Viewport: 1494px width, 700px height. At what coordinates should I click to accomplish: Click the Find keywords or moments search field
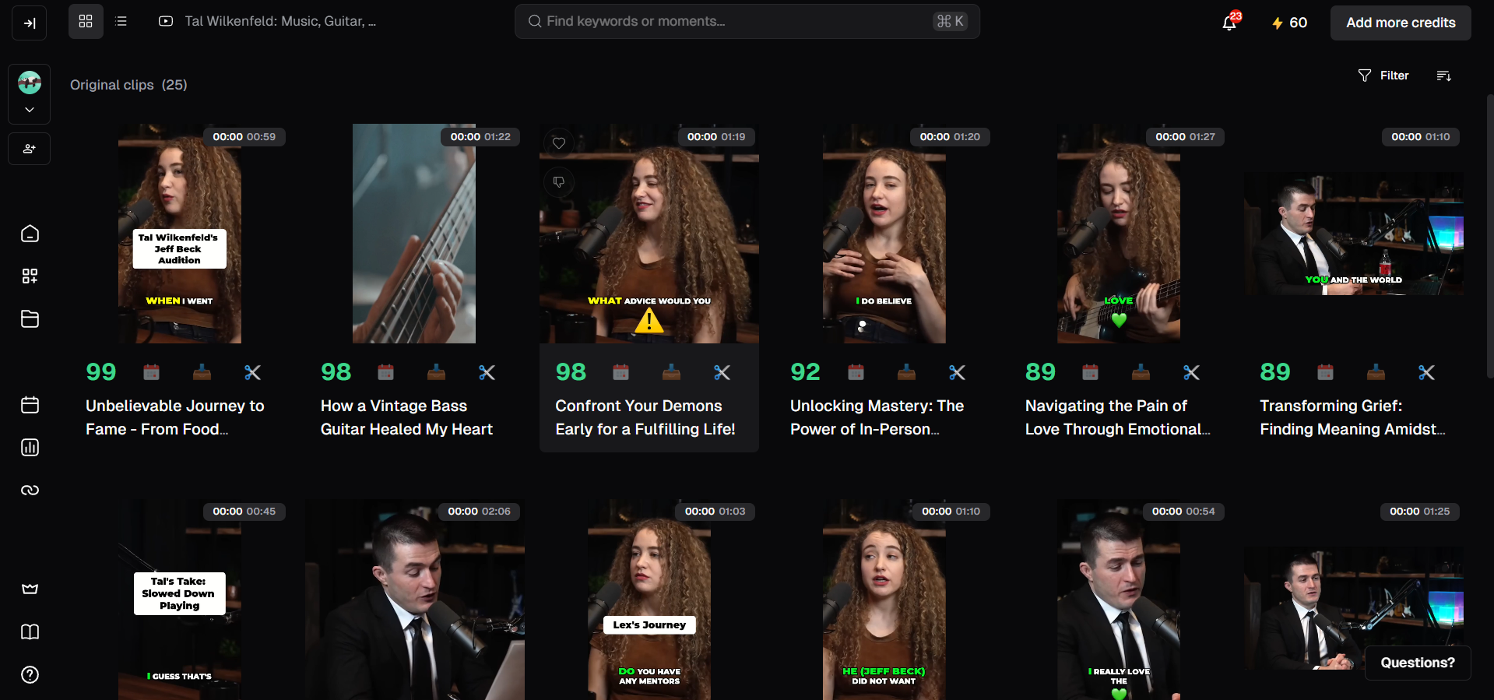(747, 22)
